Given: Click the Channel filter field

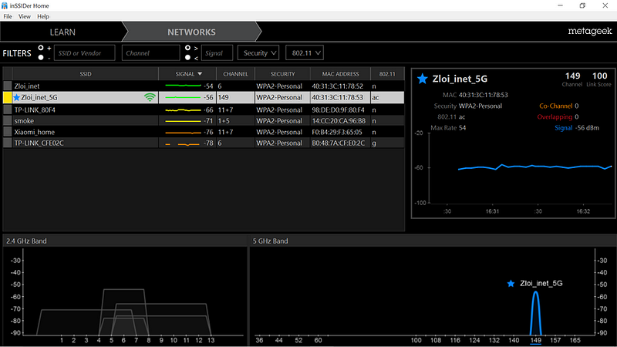Looking at the screenshot, I should (150, 53).
